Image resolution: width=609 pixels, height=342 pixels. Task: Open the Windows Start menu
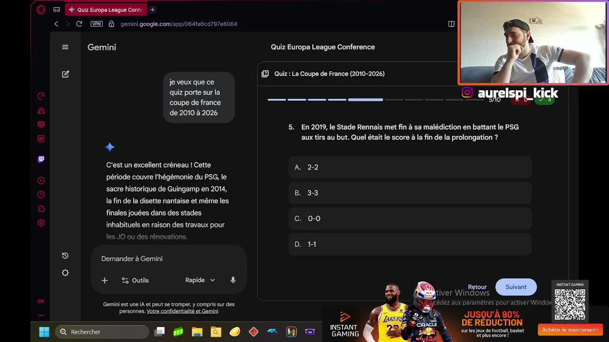coord(44,332)
